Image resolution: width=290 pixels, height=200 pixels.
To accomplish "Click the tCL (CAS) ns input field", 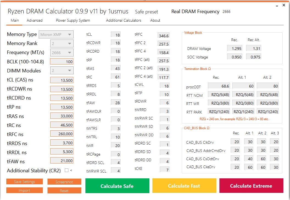I will pyautogui.click(x=62, y=80).
